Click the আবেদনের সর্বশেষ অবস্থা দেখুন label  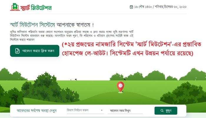pyautogui.click(x=37, y=111)
